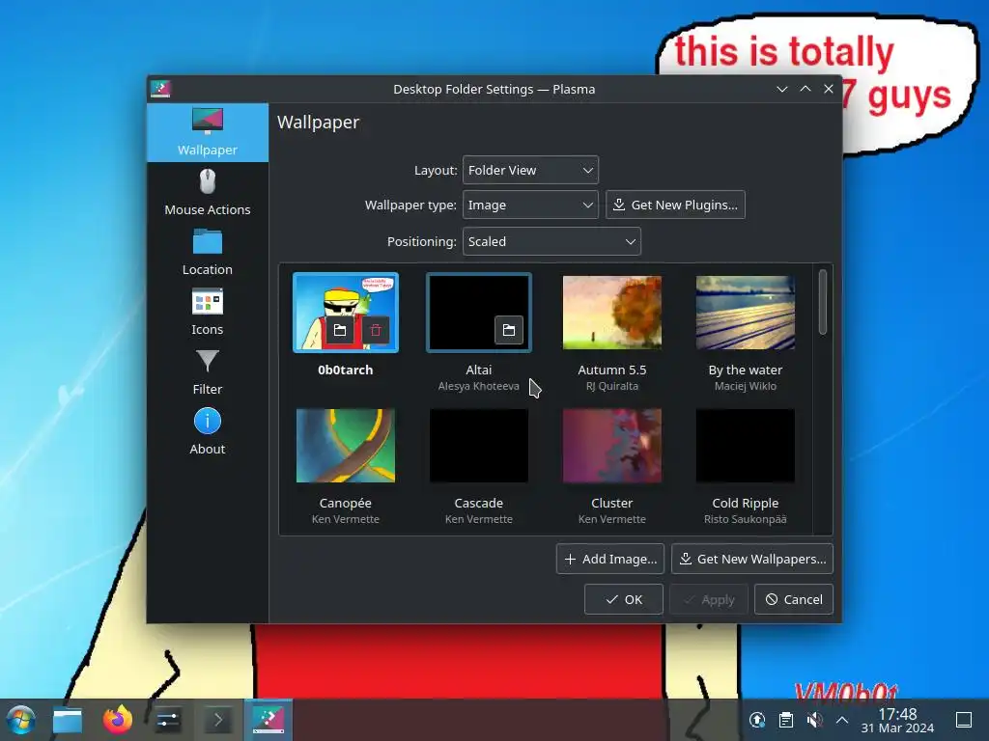Image resolution: width=989 pixels, height=741 pixels.
Task: Activate Desktop Folder Settings taskbar entry
Action: (x=268, y=720)
